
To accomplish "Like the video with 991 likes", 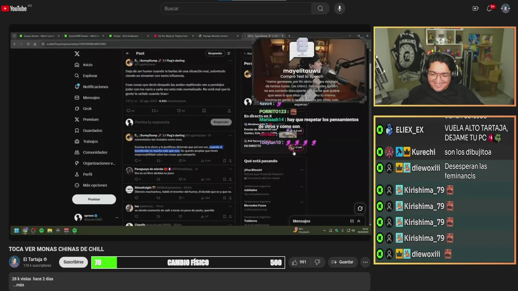I will point(299,262).
